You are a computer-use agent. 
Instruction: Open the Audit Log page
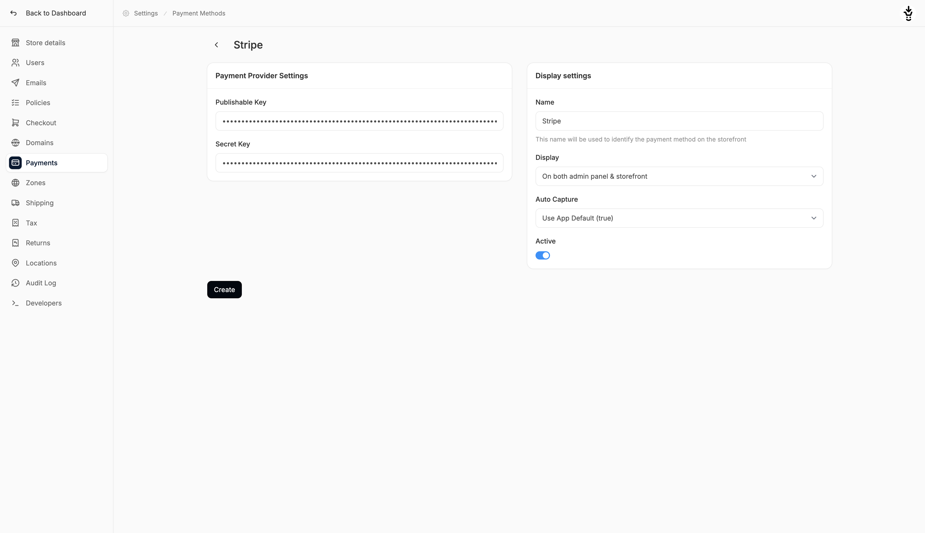pyautogui.click(x=57, y=283)
